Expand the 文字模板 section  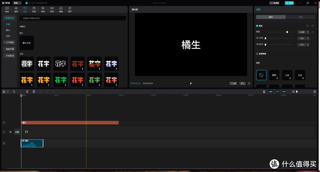click(x=9, y=42)
